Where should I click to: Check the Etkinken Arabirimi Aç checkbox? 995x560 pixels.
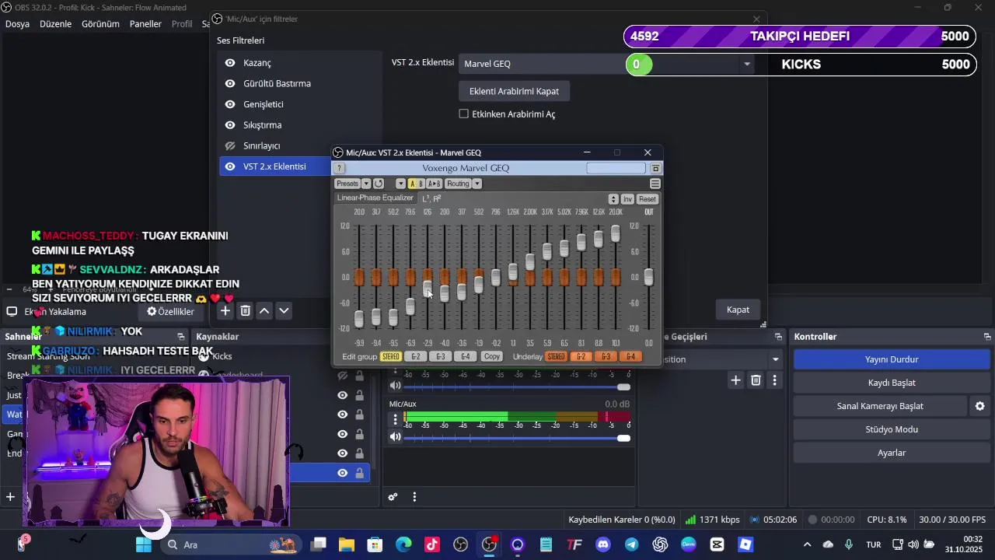point(464,114)
